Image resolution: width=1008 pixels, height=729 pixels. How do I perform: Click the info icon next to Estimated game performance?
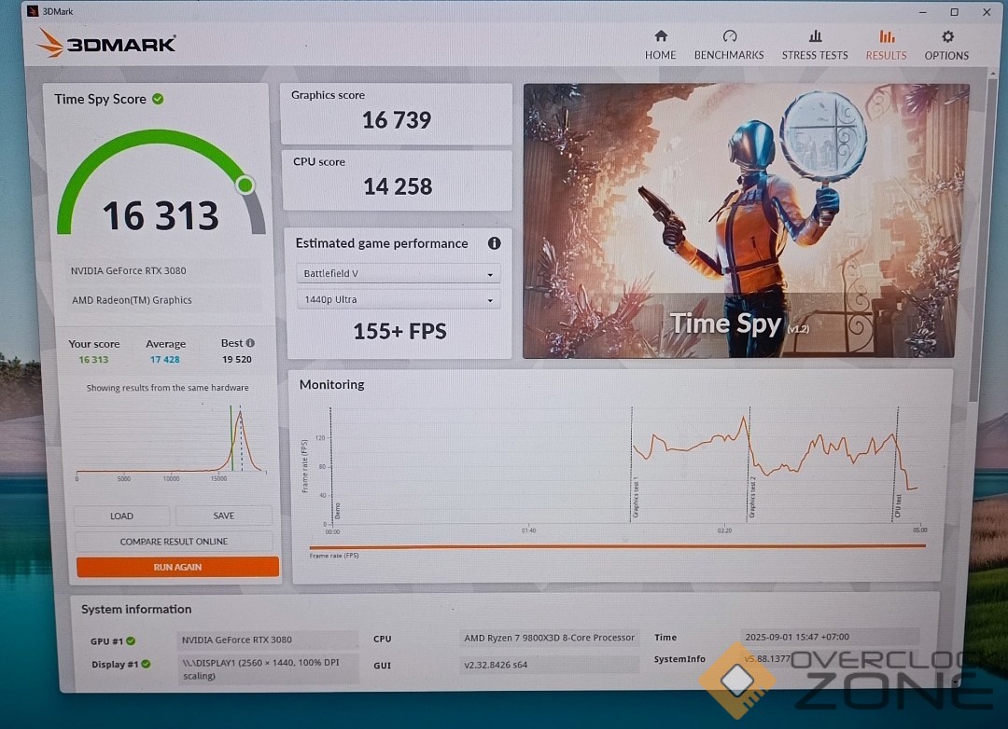pyautogui.click(x=494, y=242)
